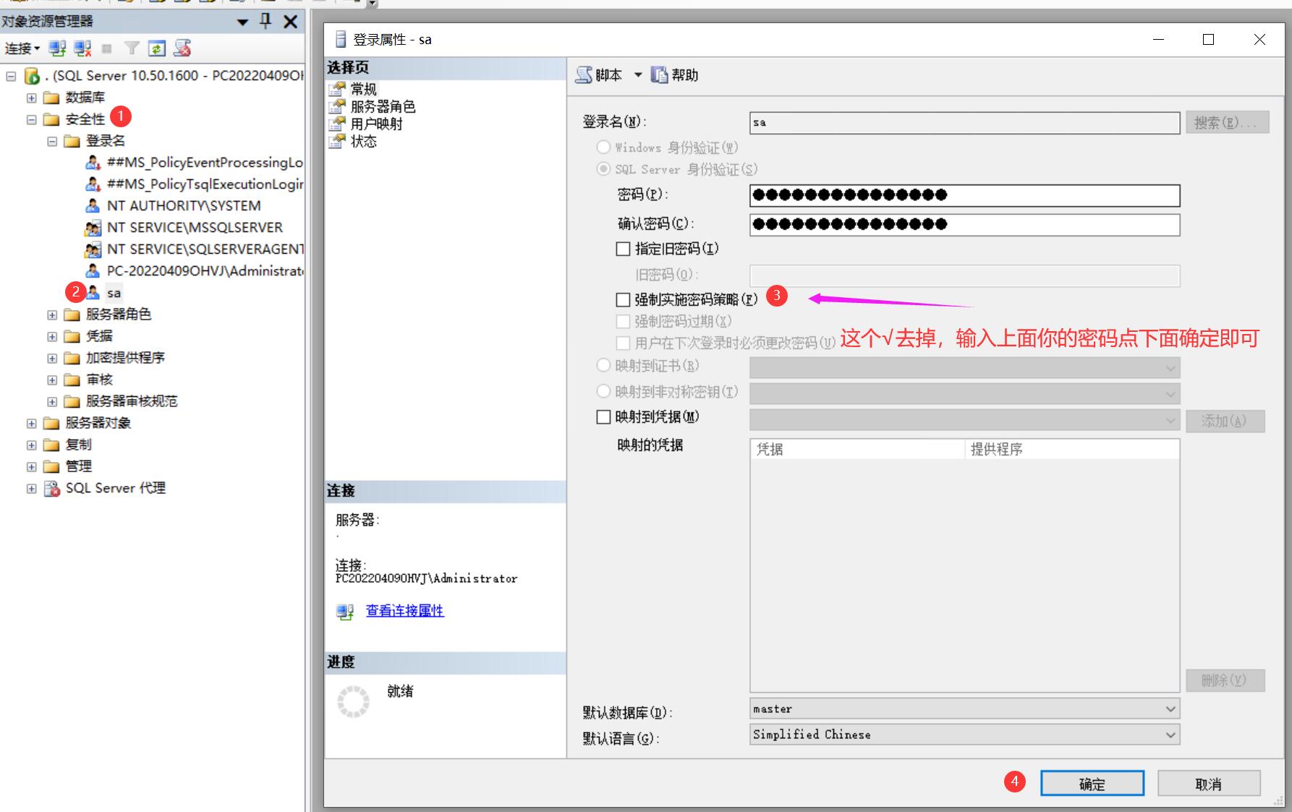This screenshot has height=812, width=1292.
Task: Expand the 数据库 tree node
Action: click(31, 98)
